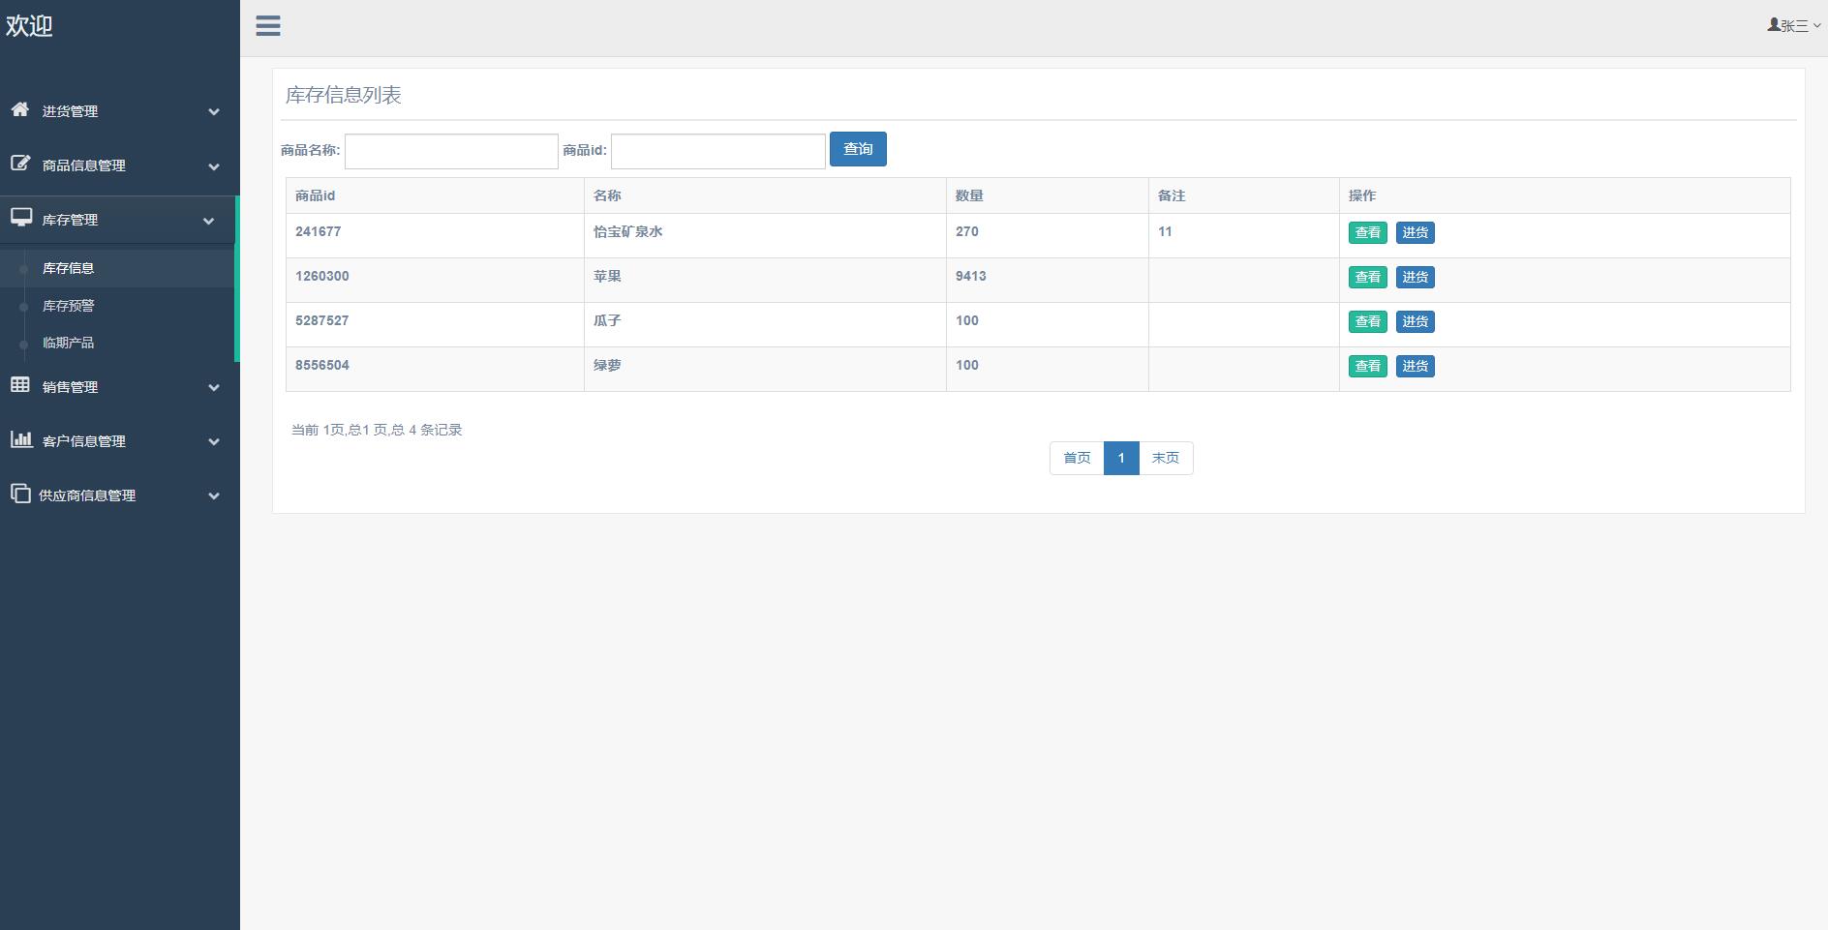Image resolution: width=1828 pixels, height=930 pixels.
Task: Click the 库存信息列表 panel heading
Action: pyautogui.click(x=344, y=95)
